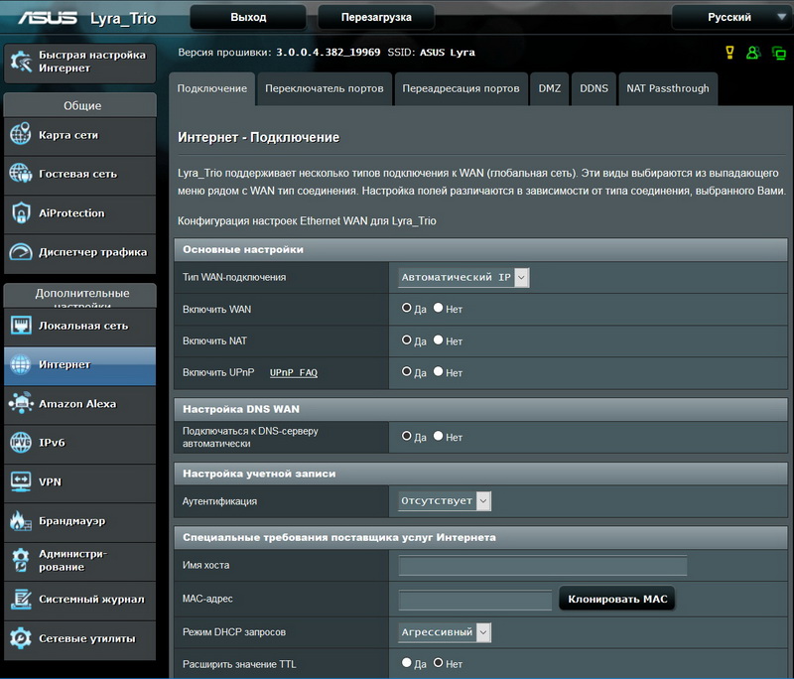Open the Traffic Manager gauge icon

[21, 252]
